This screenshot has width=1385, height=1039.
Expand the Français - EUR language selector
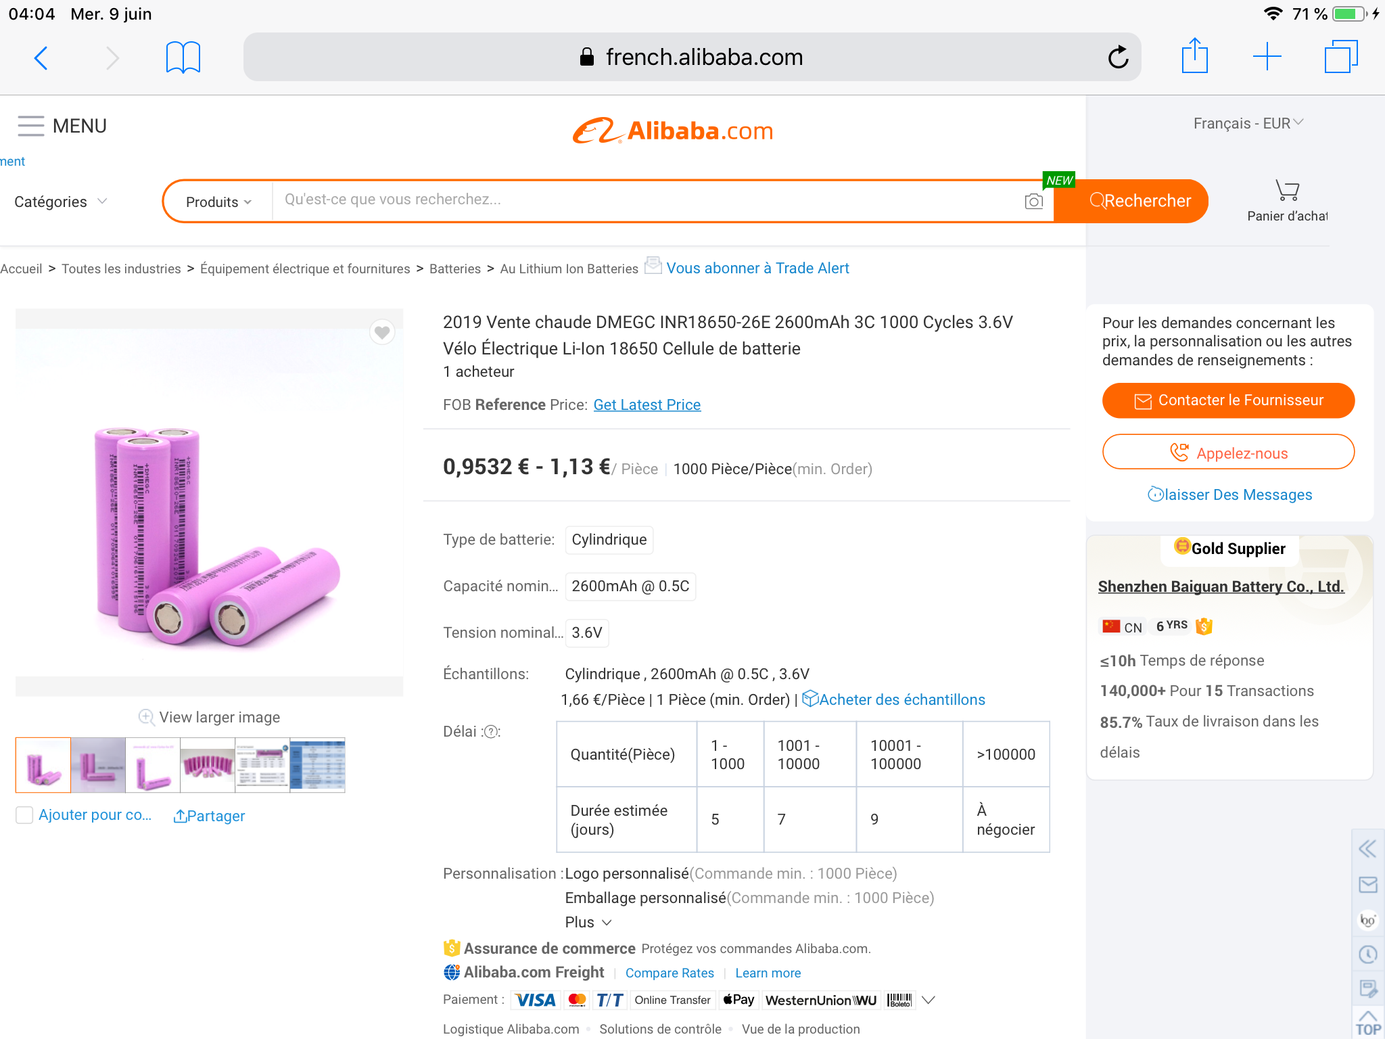pos(1248,123)
